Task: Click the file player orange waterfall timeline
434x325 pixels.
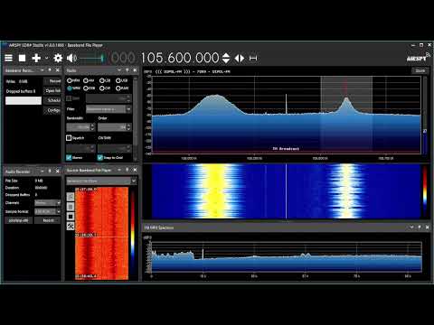Action: coord(101,233)
